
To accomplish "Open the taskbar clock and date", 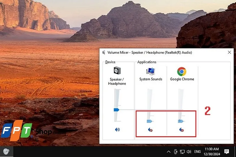I will [x=212, y=151].
